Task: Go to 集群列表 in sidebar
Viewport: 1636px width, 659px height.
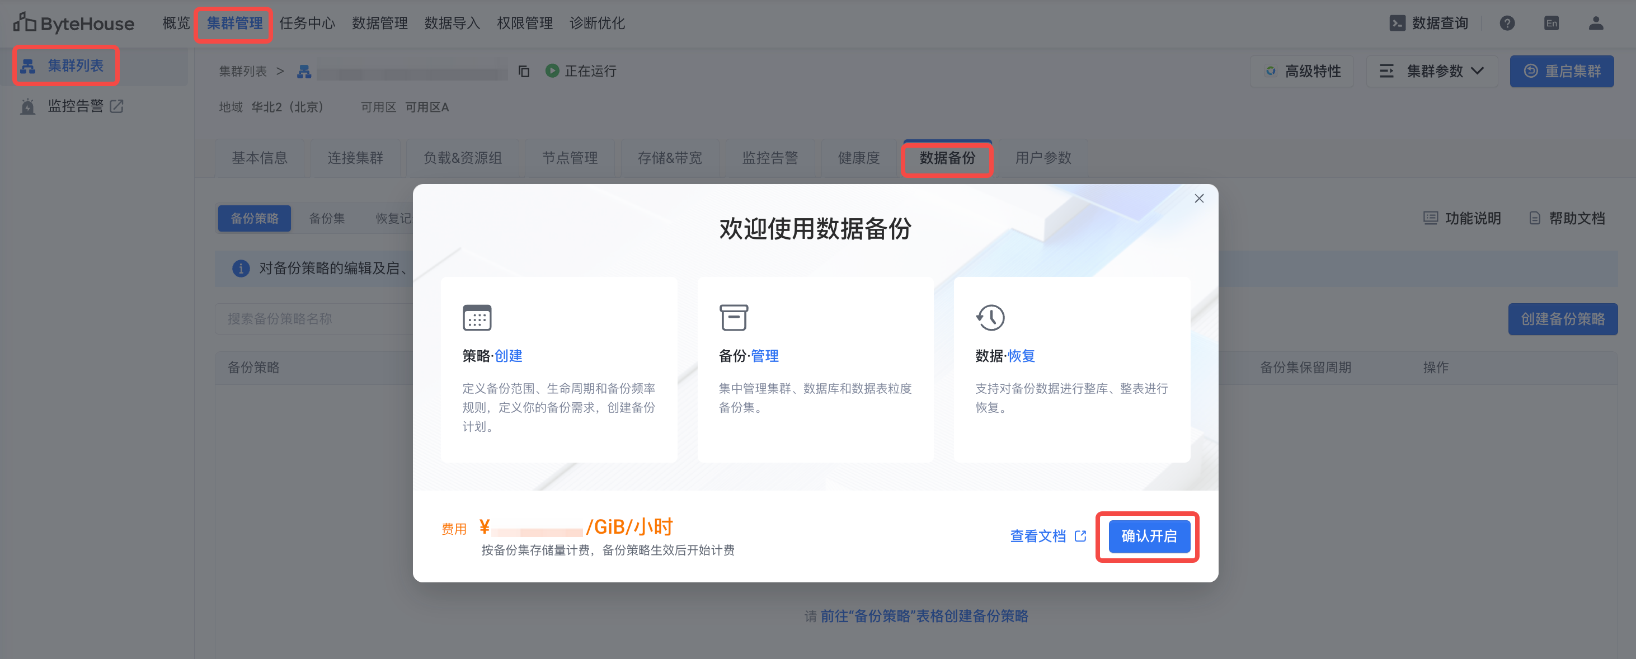Action: click(75, 65)
